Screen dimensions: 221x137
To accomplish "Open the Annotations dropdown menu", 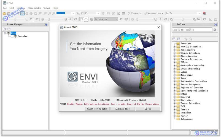I will tap(154, 13).
